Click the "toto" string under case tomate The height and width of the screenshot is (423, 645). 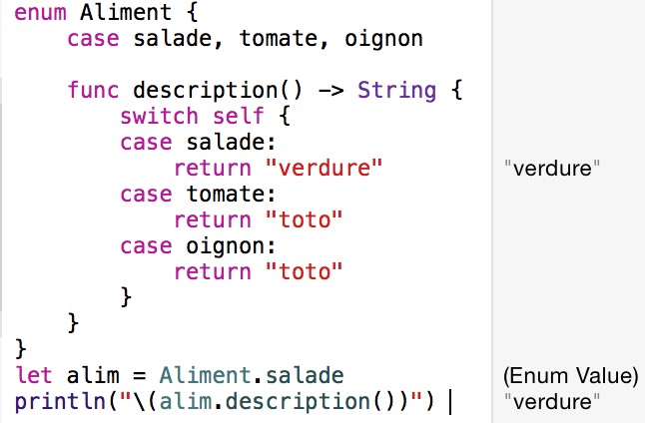click(305, 219)
